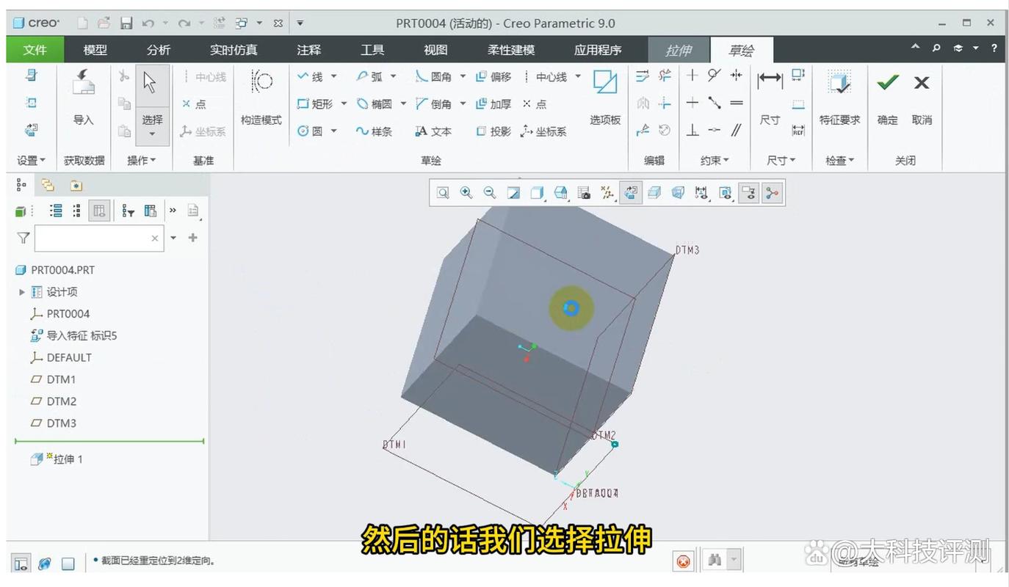
Task: Open the 文件 menu
Action: pyautogui.click(x=35, y=50)
